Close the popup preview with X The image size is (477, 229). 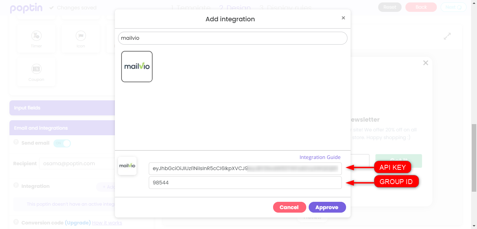point(425,63)
